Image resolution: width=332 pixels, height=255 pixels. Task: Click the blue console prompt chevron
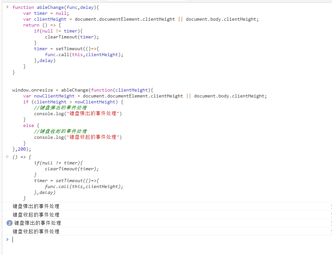point(8,239)
